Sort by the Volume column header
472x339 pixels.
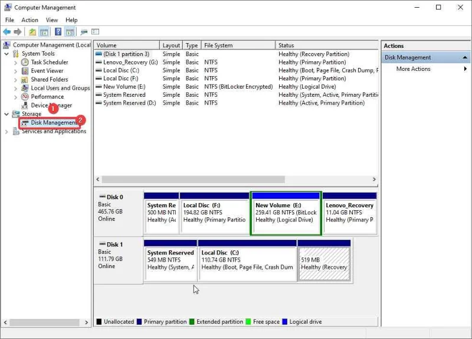coord(126,45)
